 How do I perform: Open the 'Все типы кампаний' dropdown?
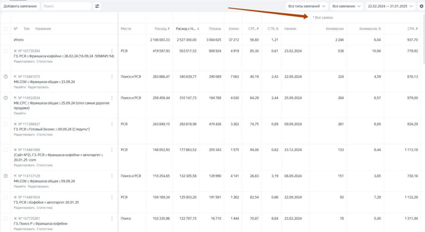pos(307,6)
